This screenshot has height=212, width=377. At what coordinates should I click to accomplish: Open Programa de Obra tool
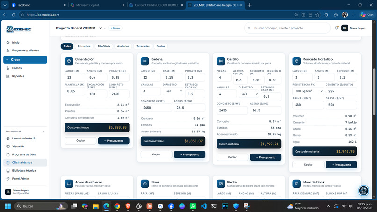pyautogui.click(x=25, y=154)
